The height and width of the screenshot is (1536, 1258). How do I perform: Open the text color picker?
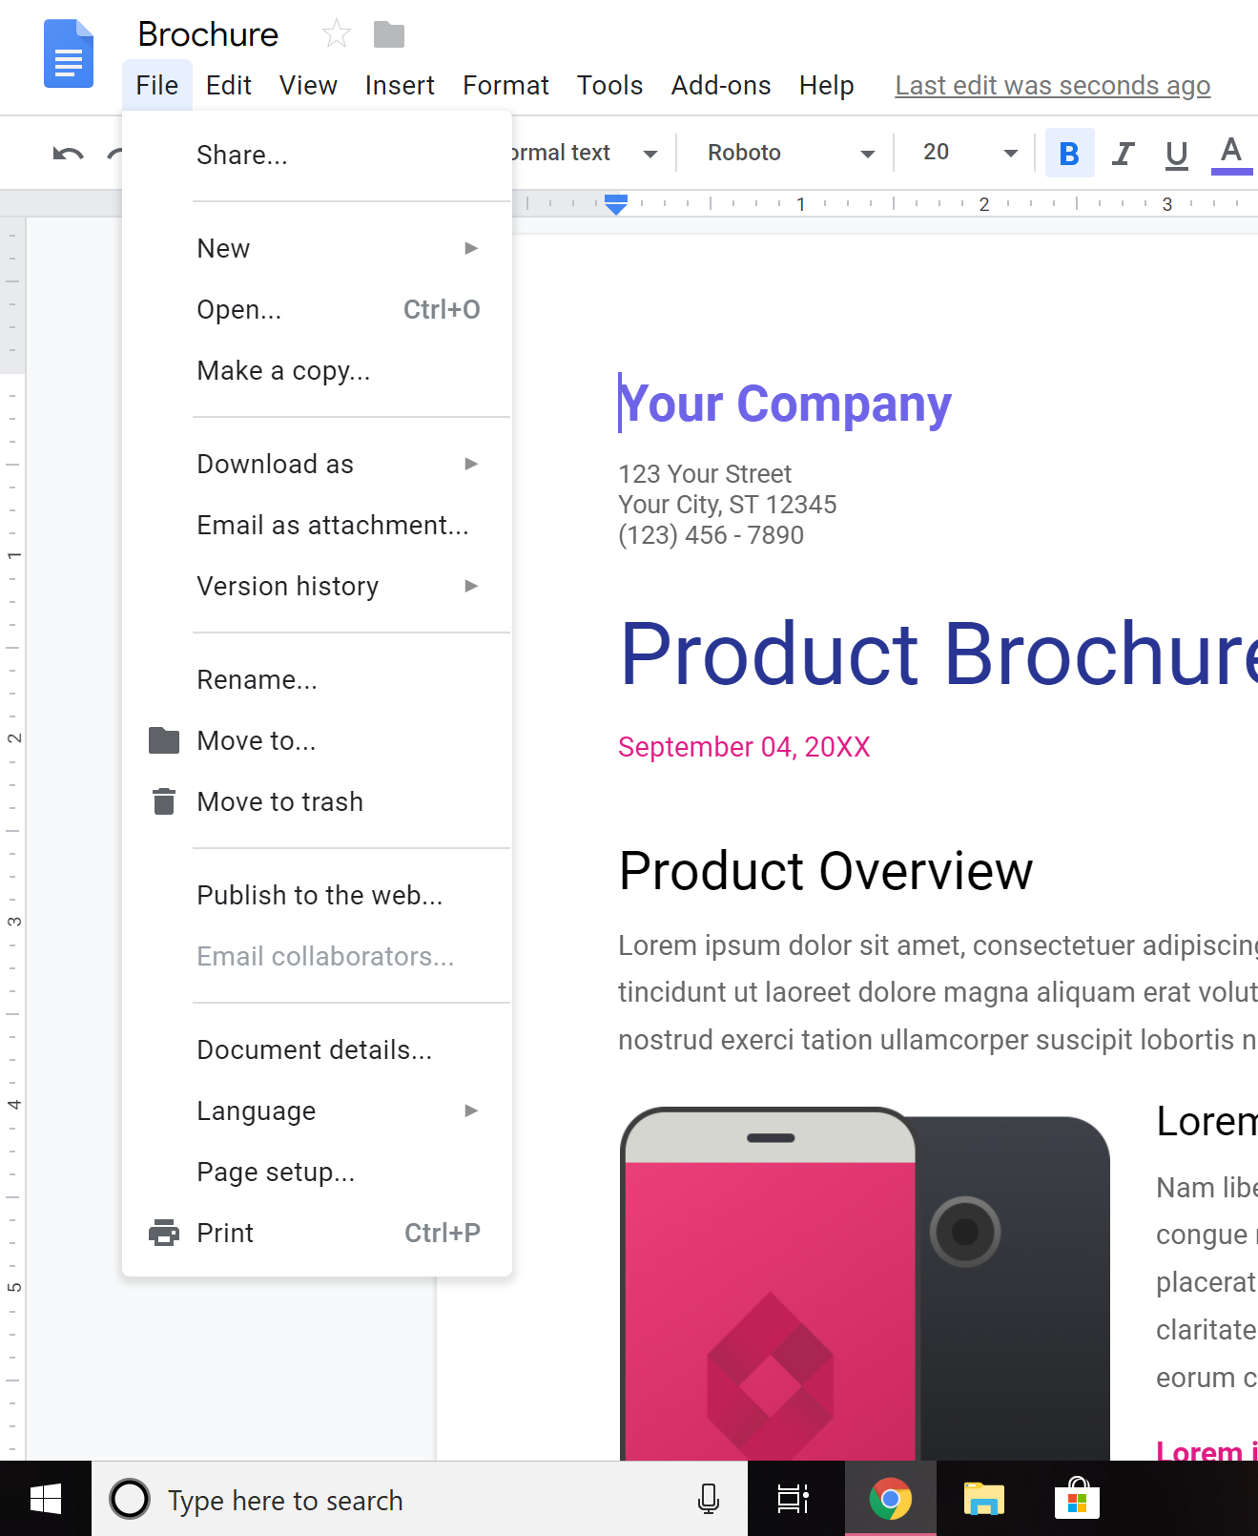[x=1230, y=154]
